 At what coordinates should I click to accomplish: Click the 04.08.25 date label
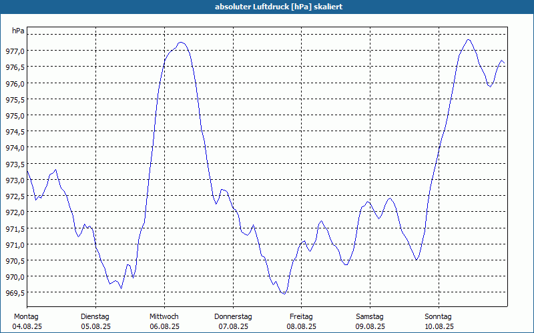pyautogui.click(x=27, y=326)
